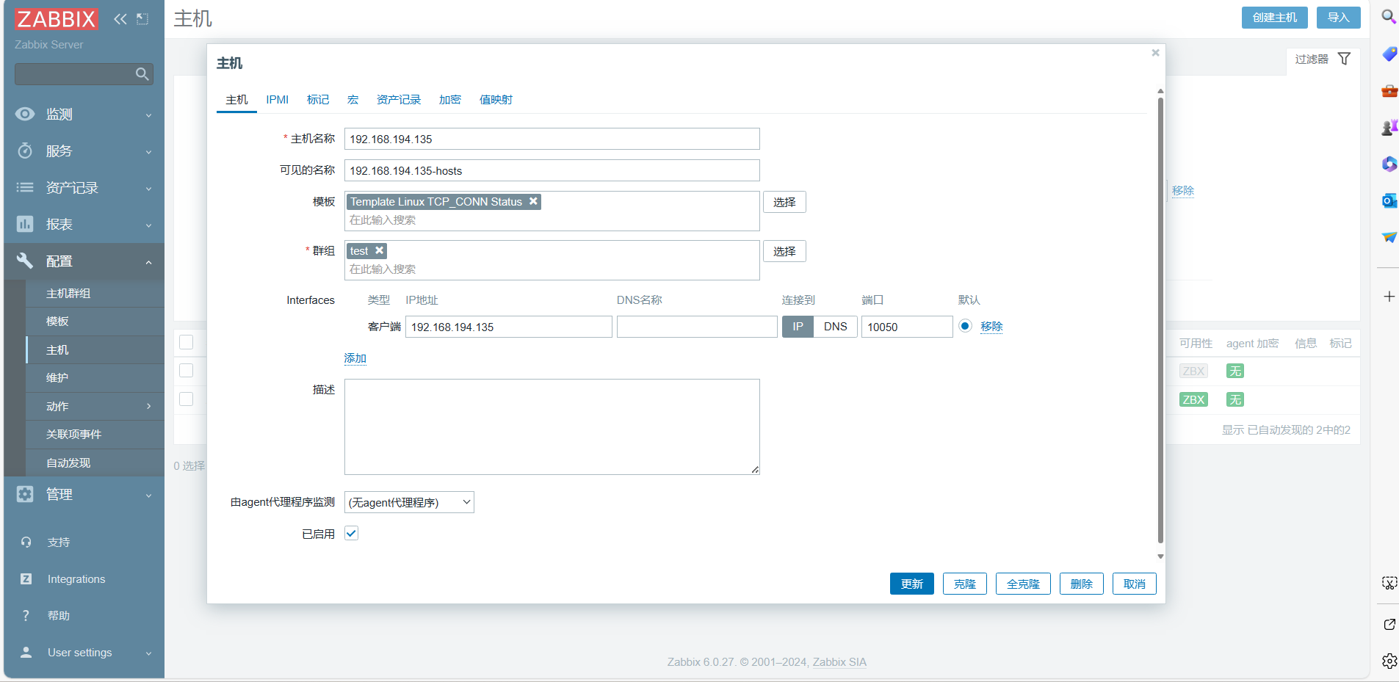Expand the 管理 administration menu
The width and height of the screenshot is (1399, 682).
tap(84, 495)
